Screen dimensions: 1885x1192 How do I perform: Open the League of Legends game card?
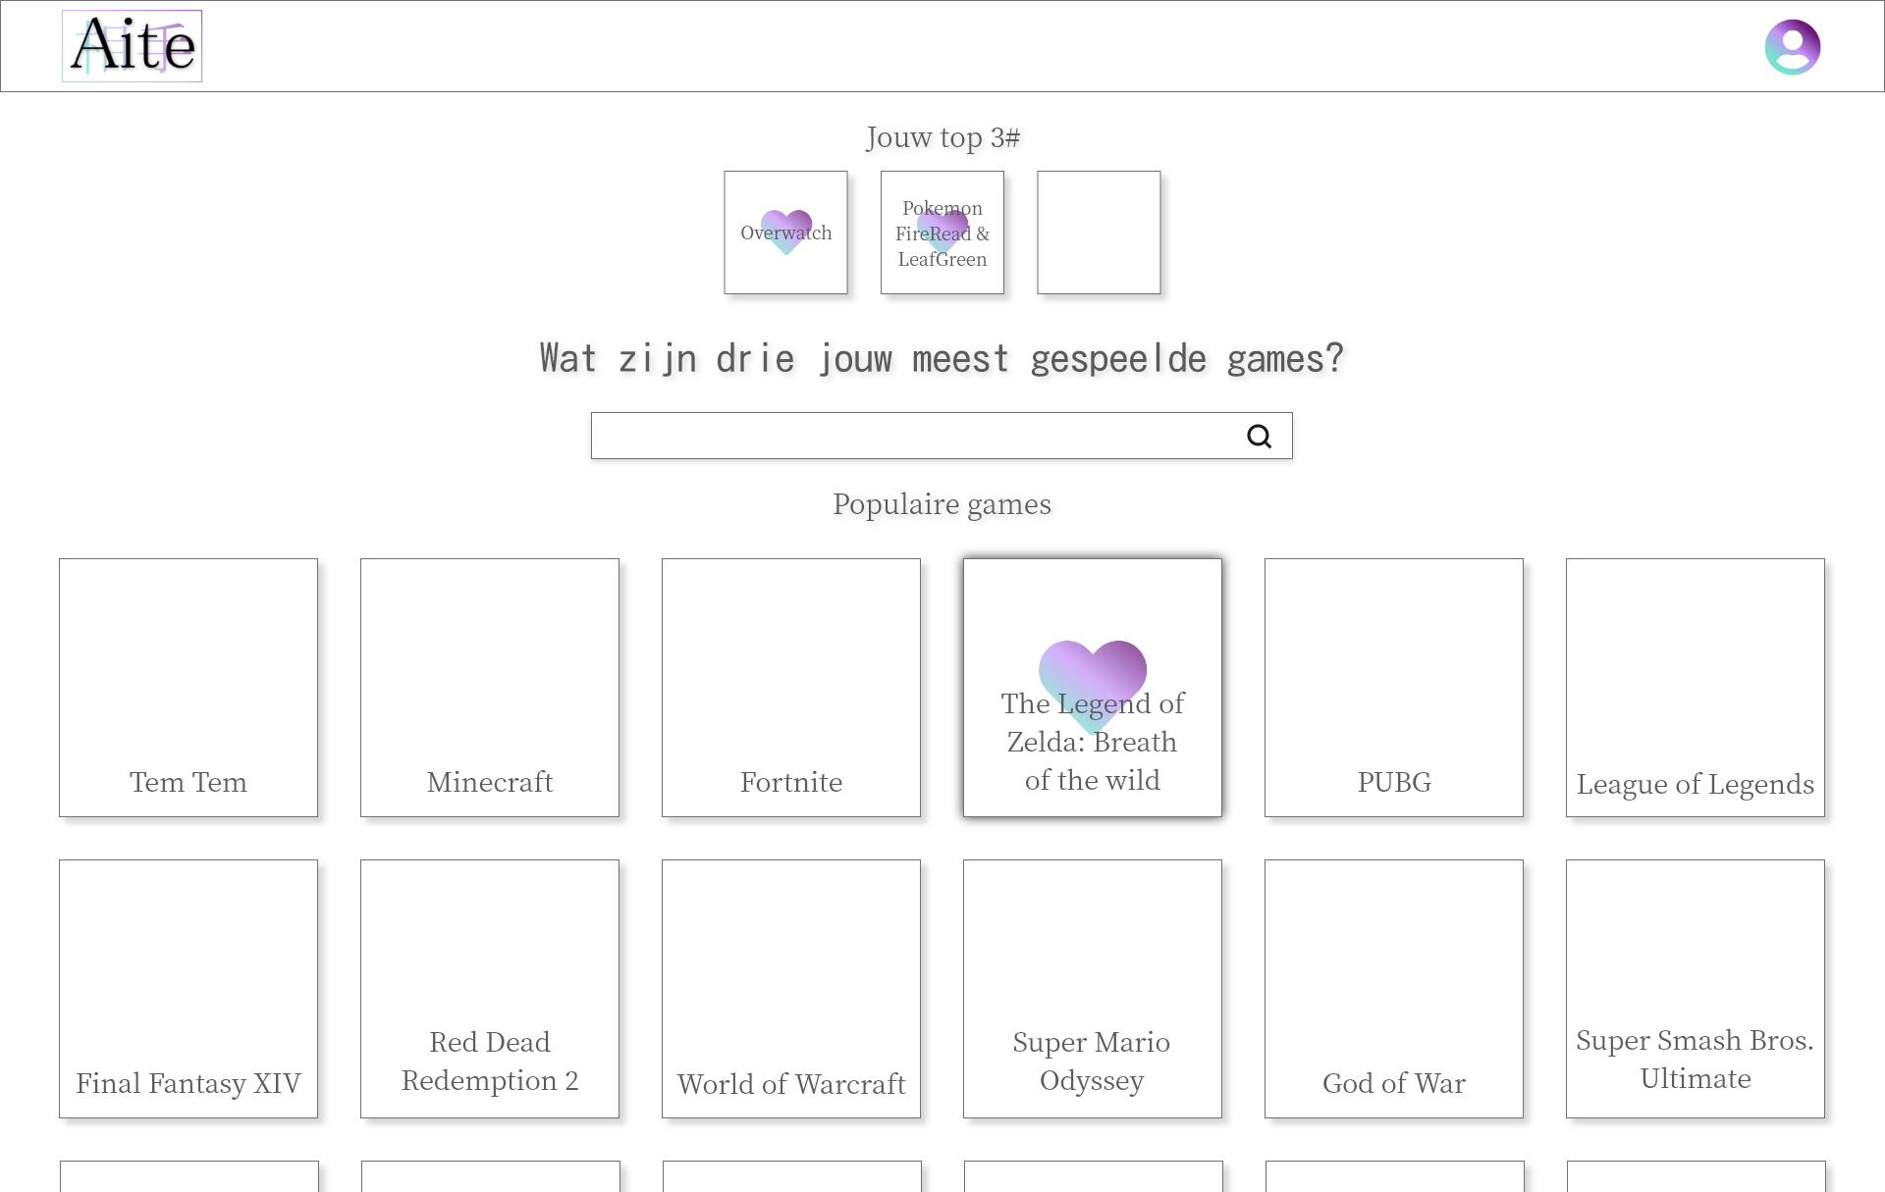[x=1695, y=687]
